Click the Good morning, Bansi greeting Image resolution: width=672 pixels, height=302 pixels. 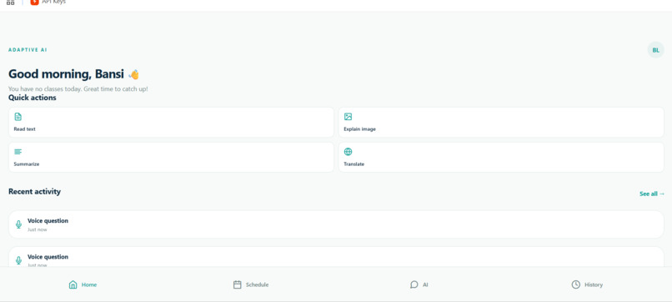click(67, 74)
